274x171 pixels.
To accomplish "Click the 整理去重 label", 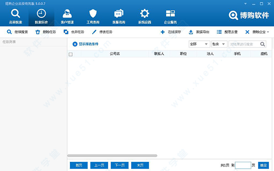I will [x=231, y=32].
